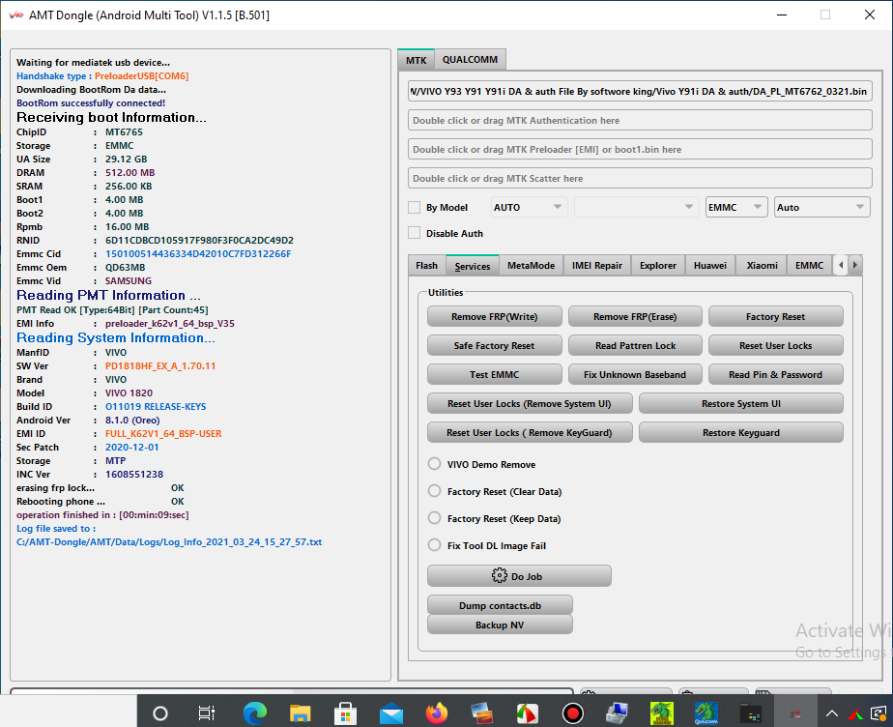This screenshot has height=727, width=893.
Task: Click Reset User Locks (Remove System UI)
Action: [530, 403]
